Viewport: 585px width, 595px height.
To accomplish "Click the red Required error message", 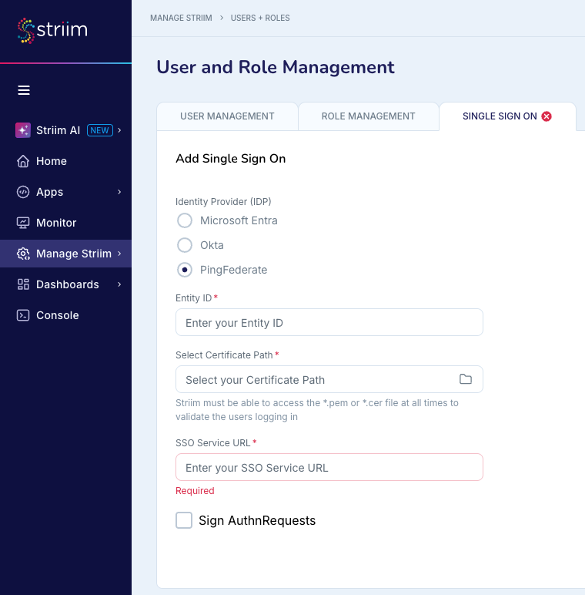I will pyautogui.click(x=195, y=491).
